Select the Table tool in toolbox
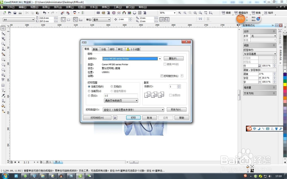Image resolution: width=287 pixels, height=179 pixels. pyautogui.click(x=3, y=85)
